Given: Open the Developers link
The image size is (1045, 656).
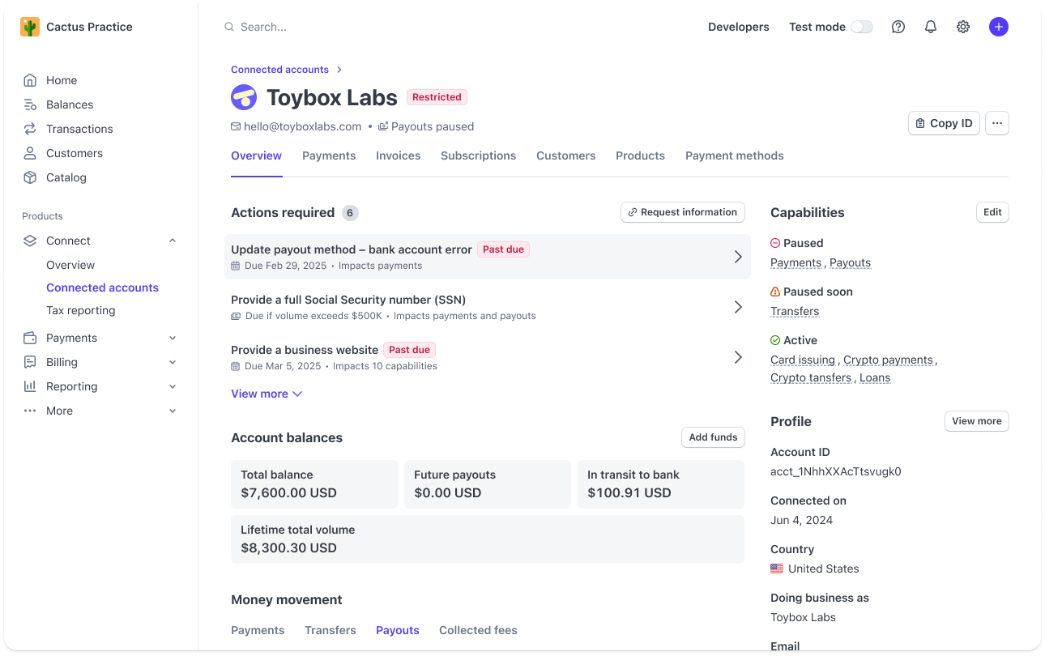Looking at the screenshot, I should click(739, 27).
